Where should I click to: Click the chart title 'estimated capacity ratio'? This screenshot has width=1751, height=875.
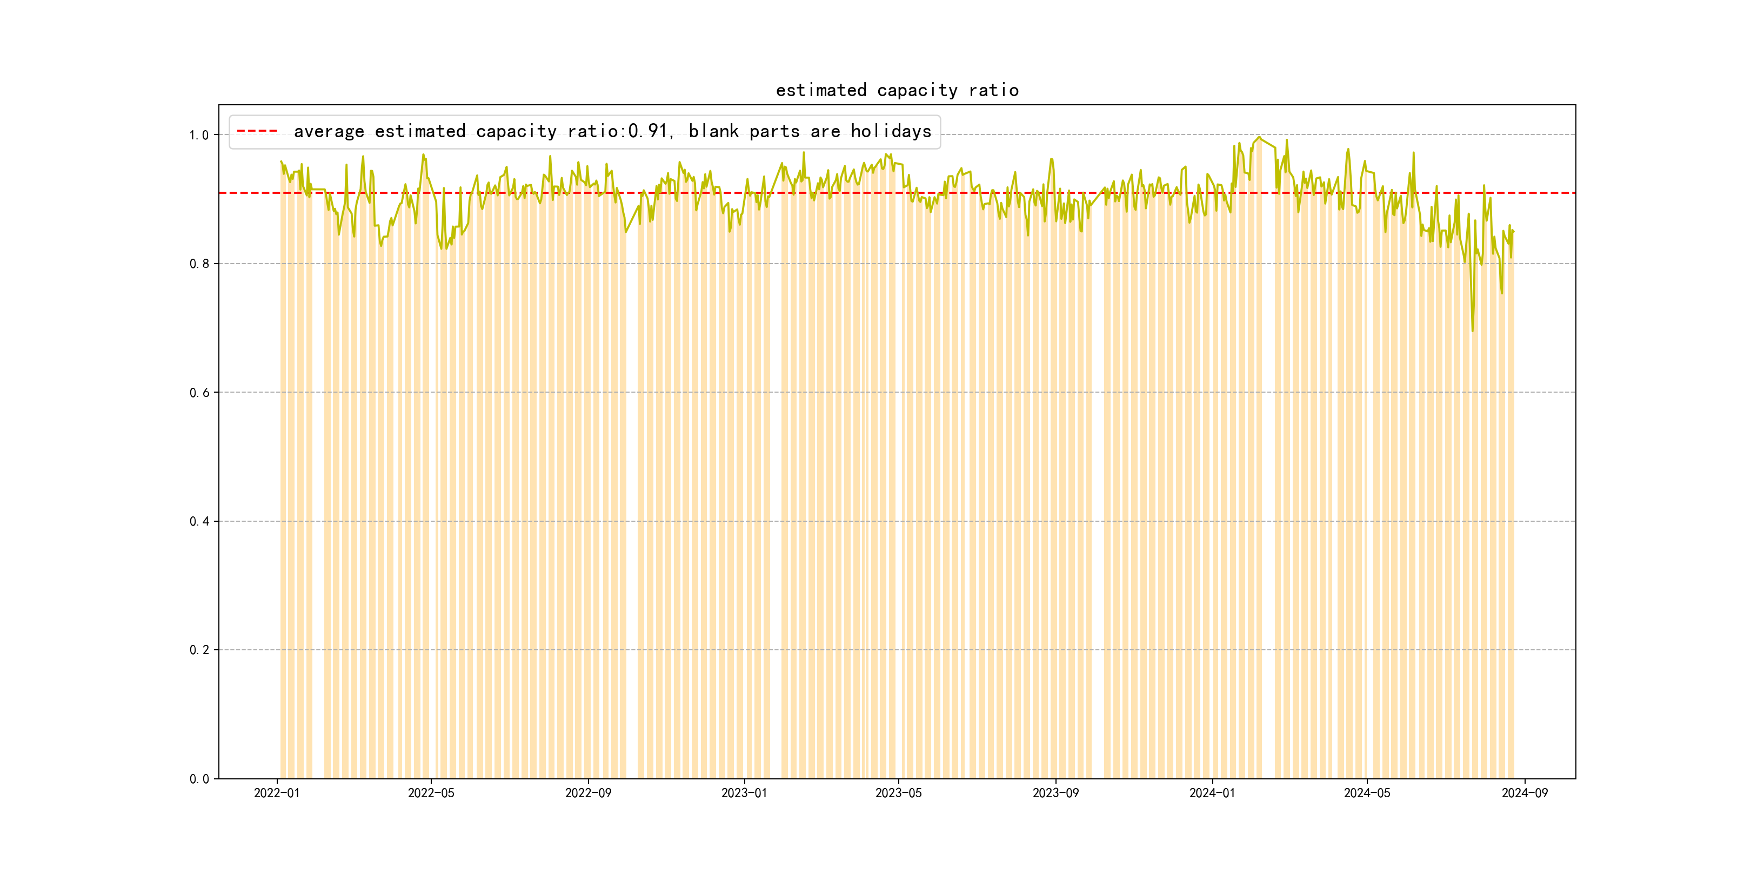[x=897, y=90]
